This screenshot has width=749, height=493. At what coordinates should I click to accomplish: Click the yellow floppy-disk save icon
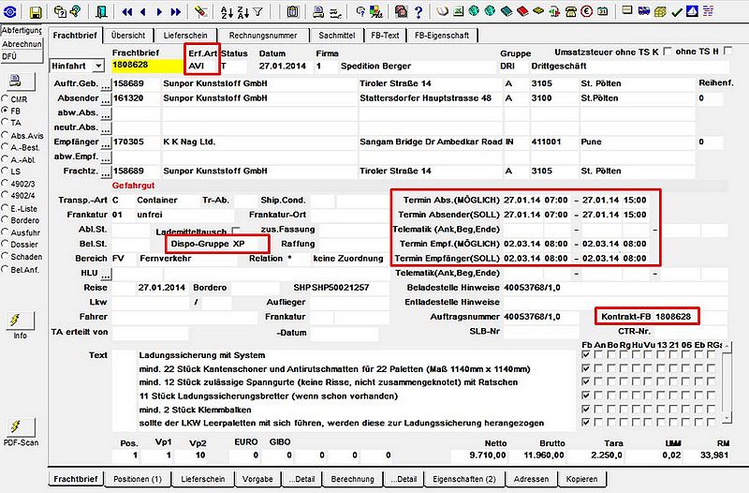[x=35, y=12]
